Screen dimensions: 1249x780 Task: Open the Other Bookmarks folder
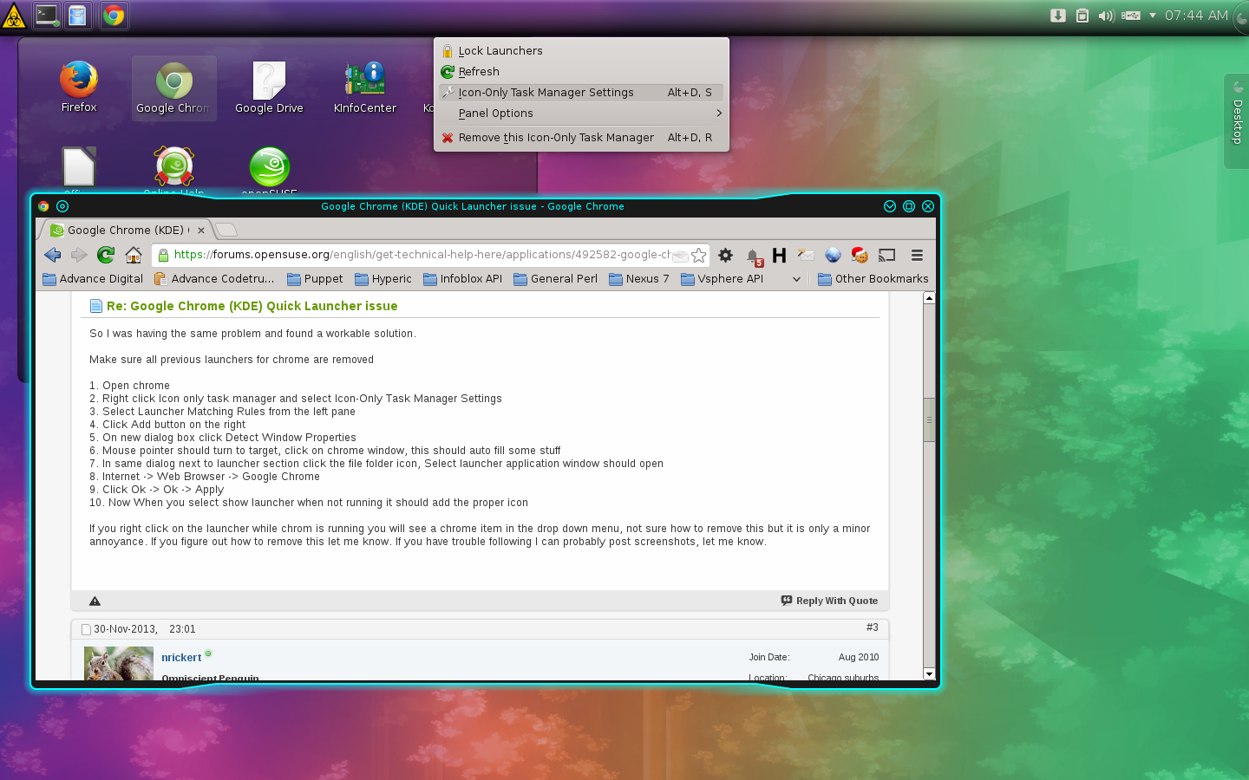point(873,279)
